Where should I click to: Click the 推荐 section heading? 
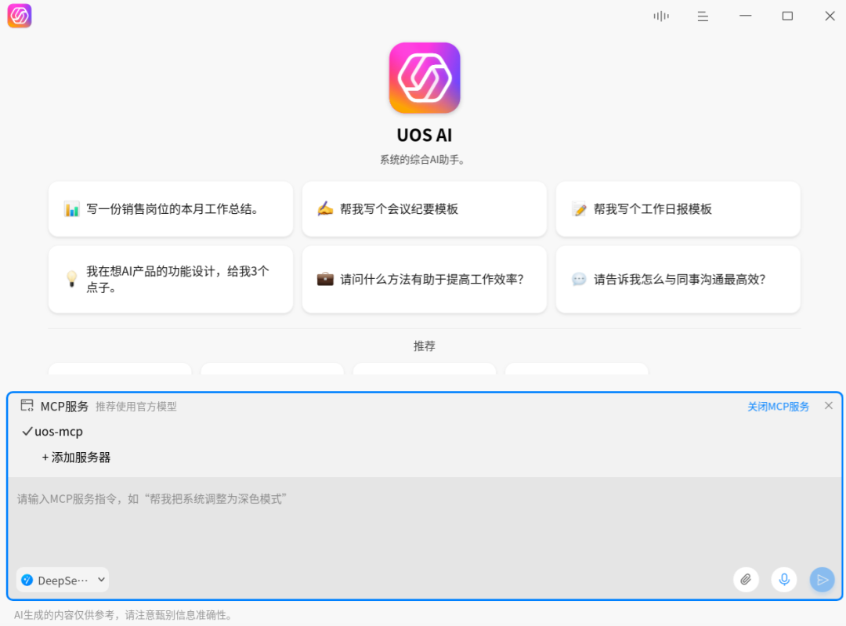424,346
